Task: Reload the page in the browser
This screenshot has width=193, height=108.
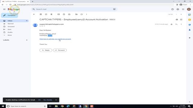Action: pos(10,5)
